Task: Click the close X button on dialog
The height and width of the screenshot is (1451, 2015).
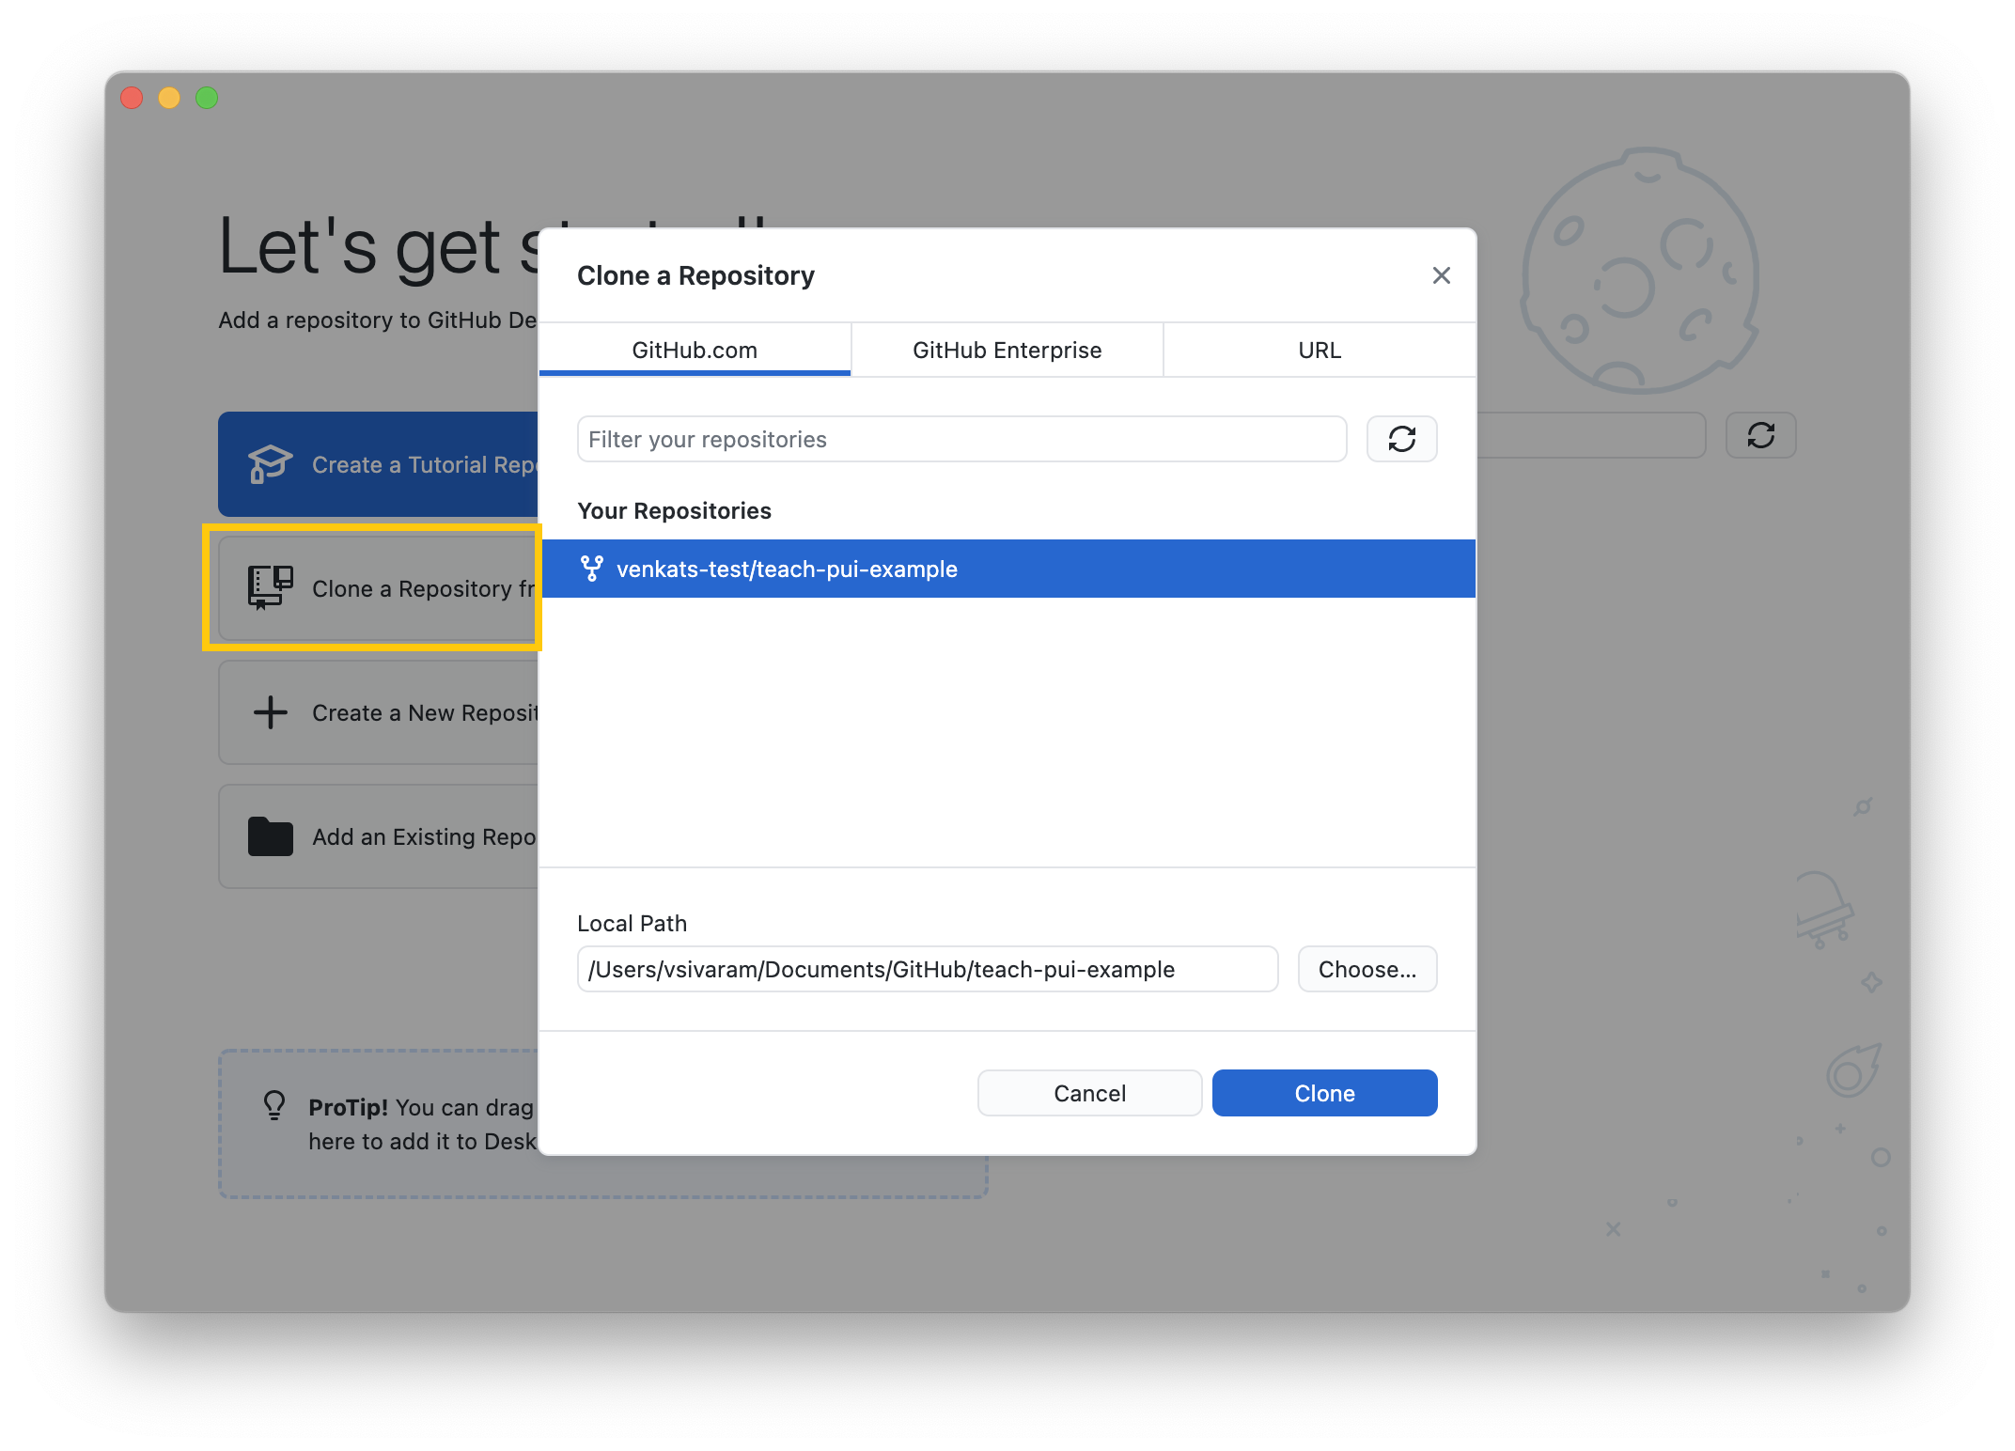Action: (x=1441, y=275)
